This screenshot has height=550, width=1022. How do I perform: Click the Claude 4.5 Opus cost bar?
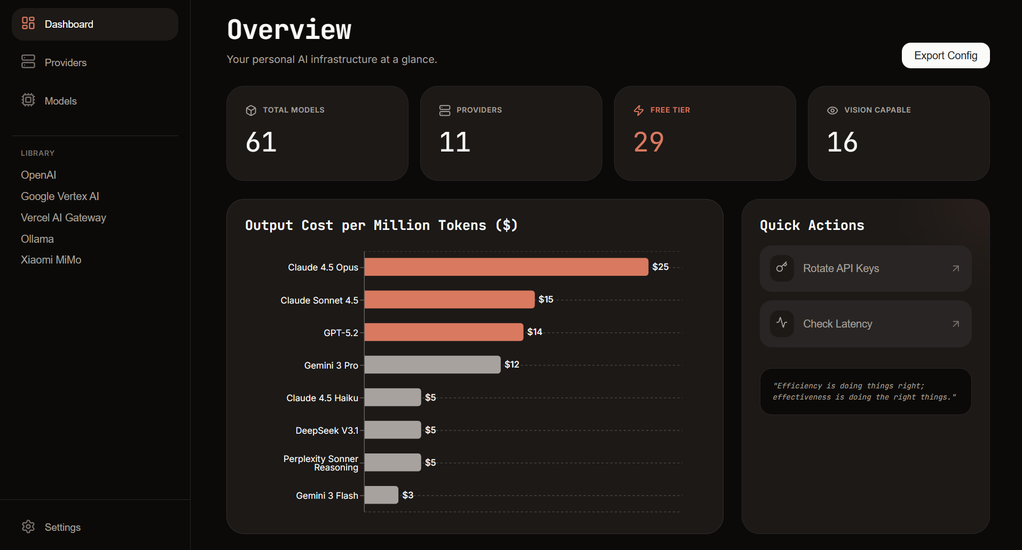click(506, 267)
